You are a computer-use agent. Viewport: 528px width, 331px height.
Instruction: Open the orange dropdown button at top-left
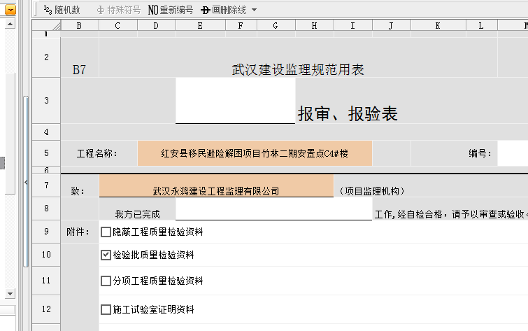(x=10, y=10)
